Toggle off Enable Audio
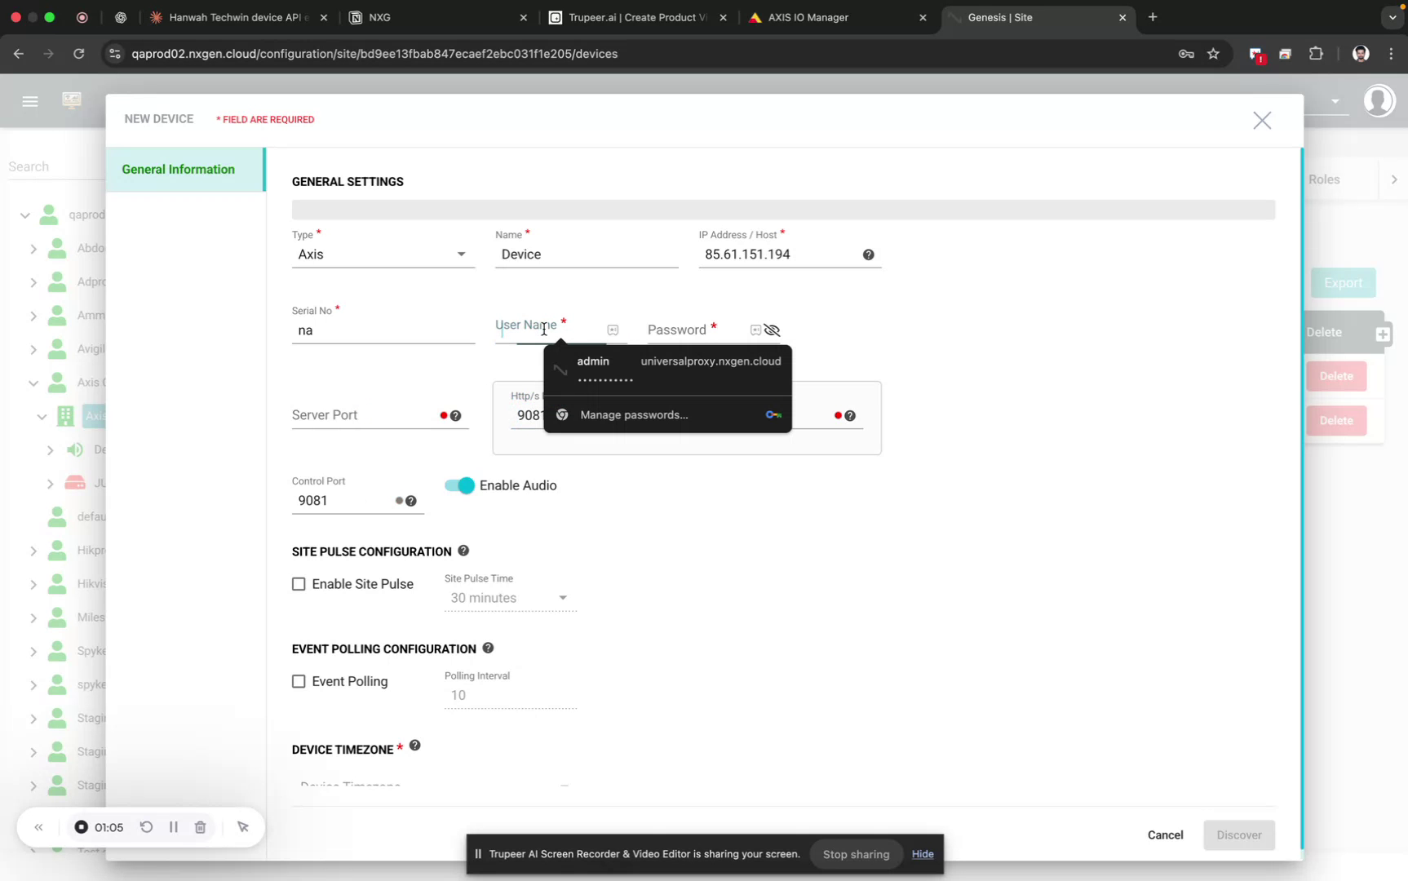This screenshot has height=881, width=1408. click(458, 485)
